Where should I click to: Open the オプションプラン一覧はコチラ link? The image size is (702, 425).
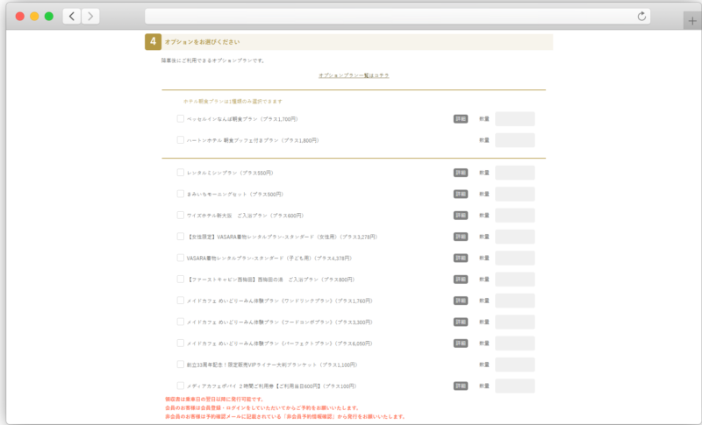(354, 75)
